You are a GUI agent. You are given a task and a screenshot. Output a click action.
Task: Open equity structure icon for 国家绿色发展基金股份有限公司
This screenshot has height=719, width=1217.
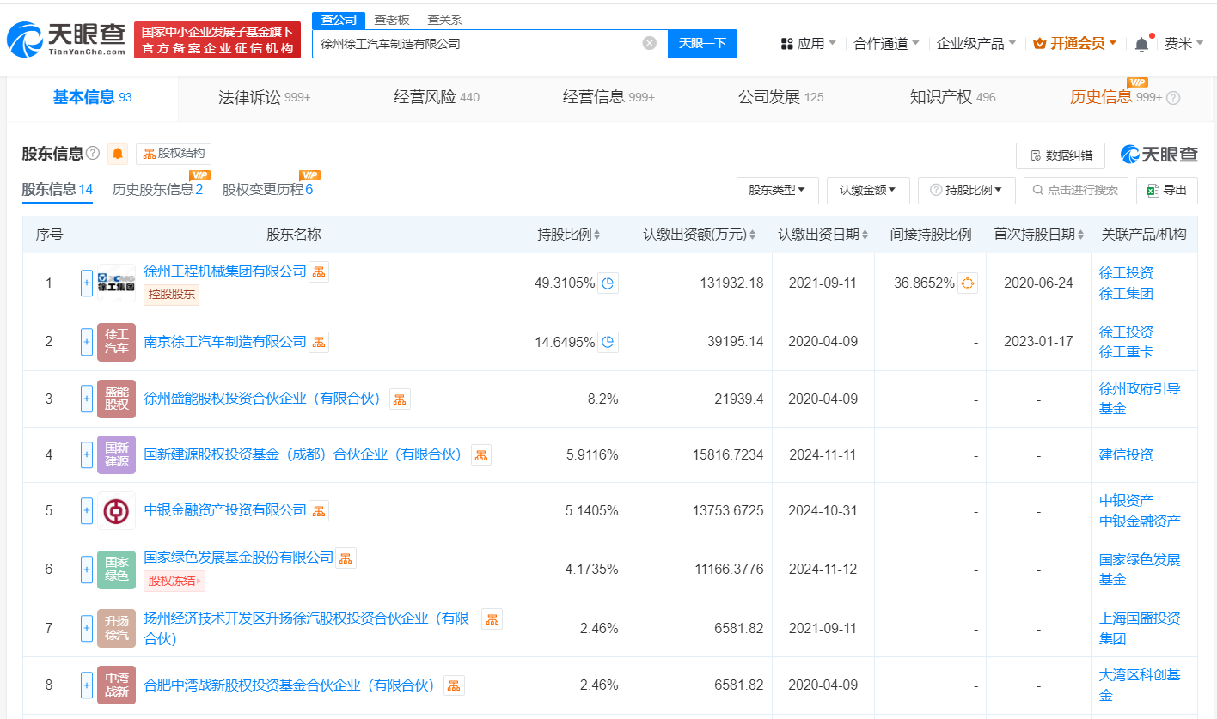tap(346, 558)
